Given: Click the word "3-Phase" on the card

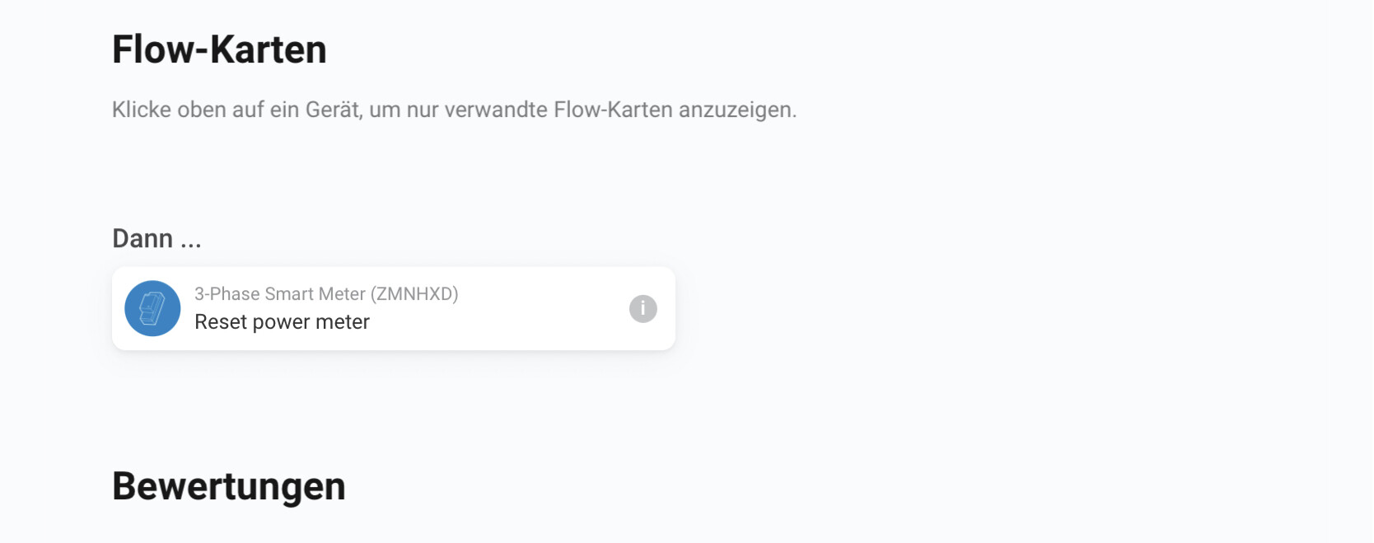Looking at the screenshot, I should 227,294.
